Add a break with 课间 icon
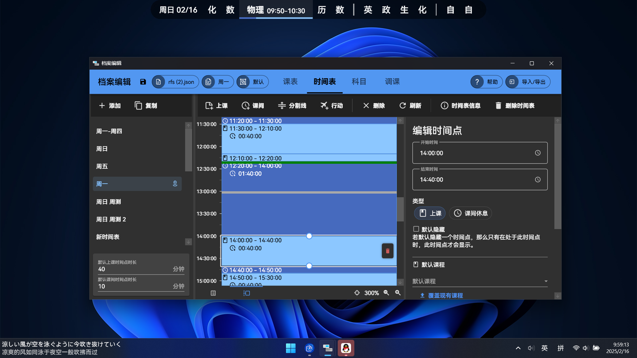The width and height of the screenshot is (637, 358). (253, 105)
